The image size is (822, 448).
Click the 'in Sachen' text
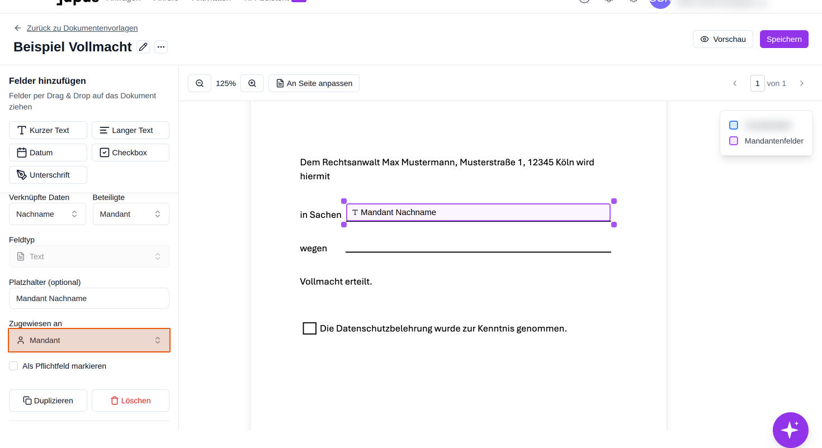tap(320, 215)
